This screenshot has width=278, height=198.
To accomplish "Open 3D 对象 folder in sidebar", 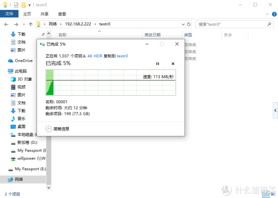I will tap(25, 79).
